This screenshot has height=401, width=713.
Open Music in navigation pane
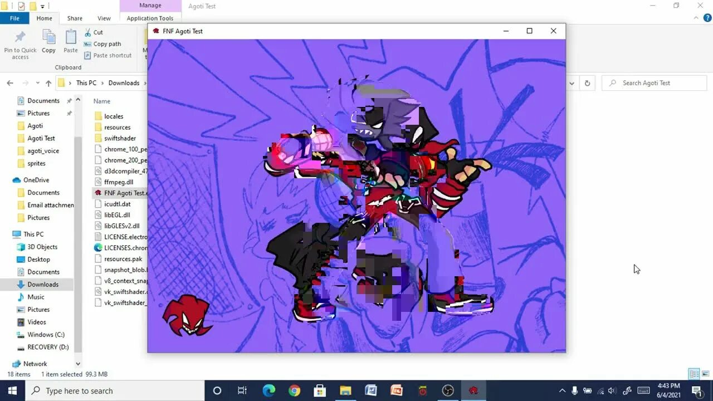[36, 297]
